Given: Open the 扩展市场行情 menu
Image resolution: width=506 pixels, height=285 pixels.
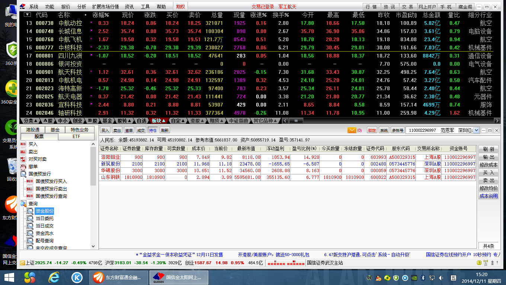Looking at the screenshot, I should 105,7.
